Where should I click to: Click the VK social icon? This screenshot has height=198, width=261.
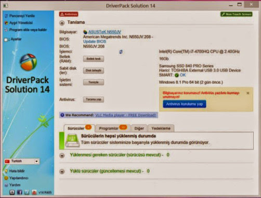click(x=12, y=192)
